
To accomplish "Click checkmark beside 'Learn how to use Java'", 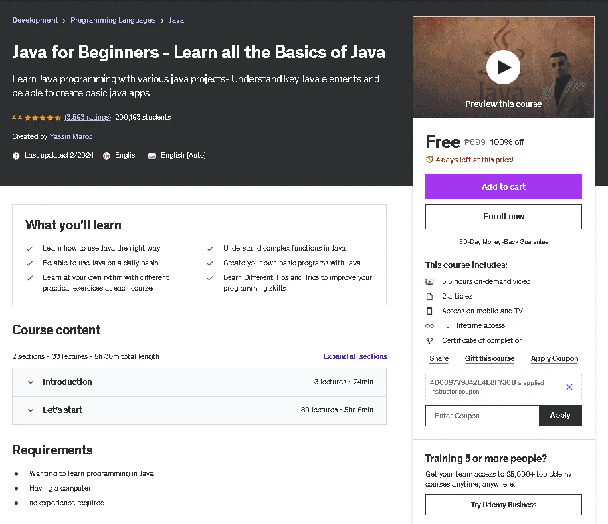I will pos(29,249).
